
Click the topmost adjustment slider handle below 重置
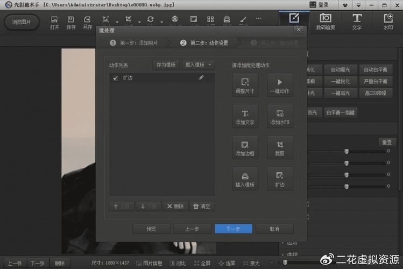click(347, 151)
